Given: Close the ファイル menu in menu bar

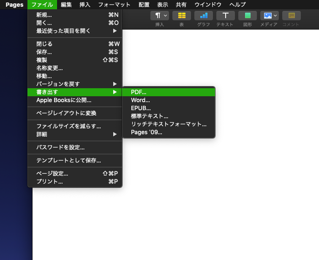Looking at the screenshot, I should tap(42, 5).
